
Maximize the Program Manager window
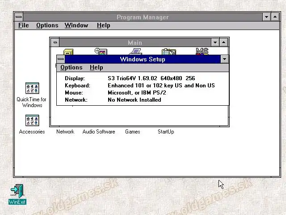coord(275,17)
